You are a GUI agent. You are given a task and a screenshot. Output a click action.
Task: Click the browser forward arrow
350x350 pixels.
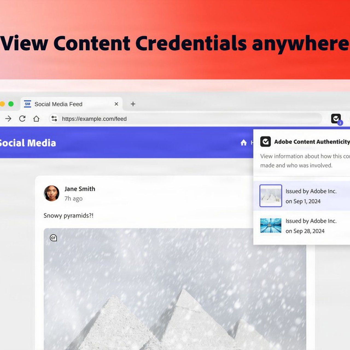point(8,119)
